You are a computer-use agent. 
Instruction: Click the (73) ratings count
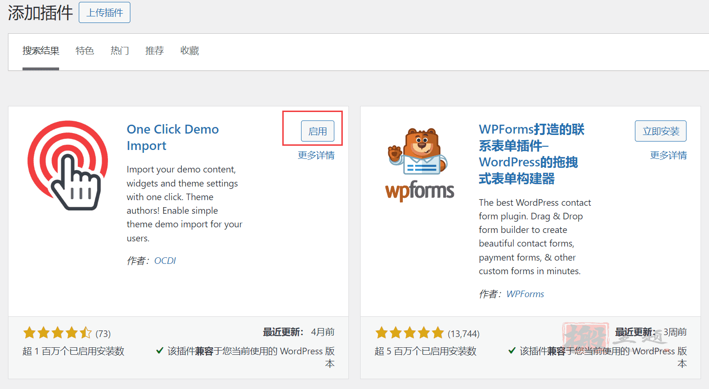point(103,334)
